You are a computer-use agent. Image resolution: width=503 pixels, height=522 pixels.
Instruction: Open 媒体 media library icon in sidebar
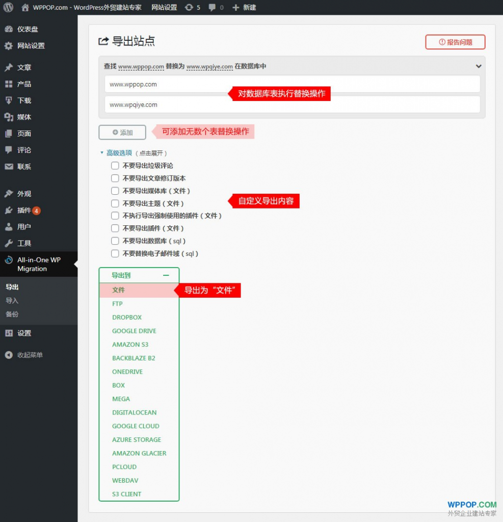tap(9, 117)
